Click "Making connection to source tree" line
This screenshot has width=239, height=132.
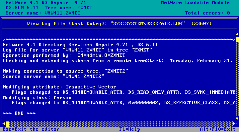click(65, 71)
